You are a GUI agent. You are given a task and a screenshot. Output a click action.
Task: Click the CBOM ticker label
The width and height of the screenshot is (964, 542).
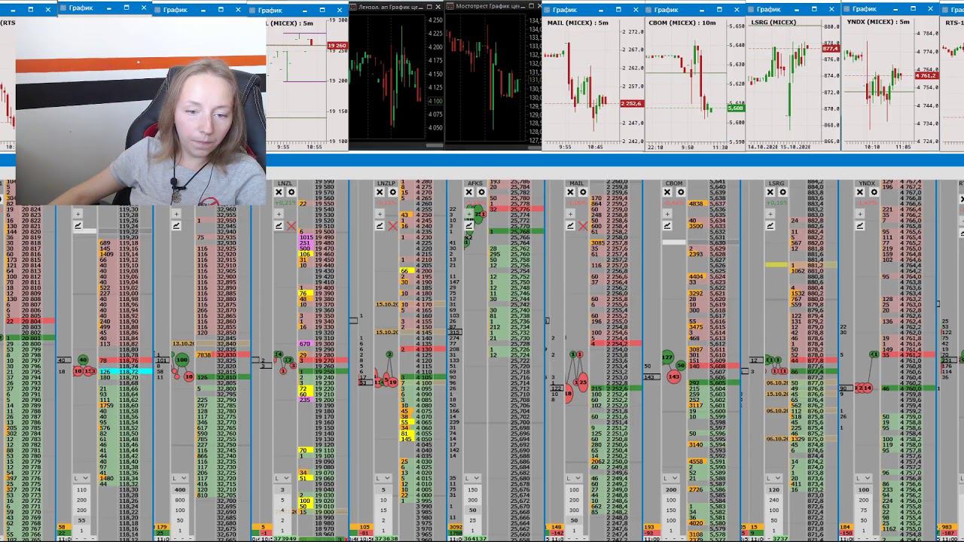coord(674,183)
